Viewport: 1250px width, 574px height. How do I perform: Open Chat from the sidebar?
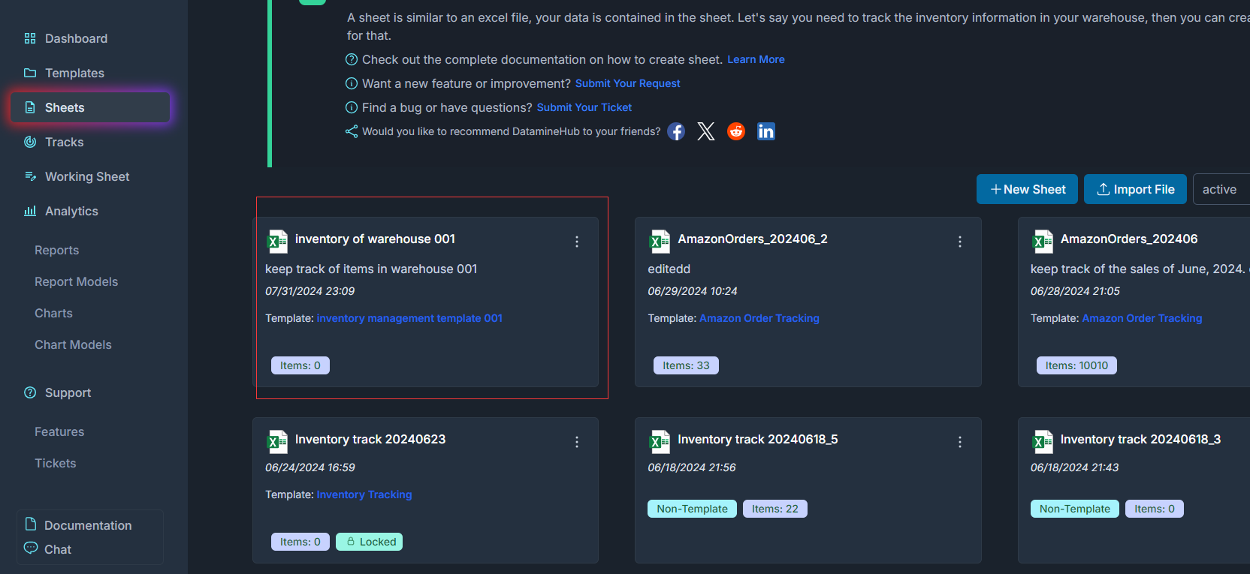(x=58, y=549)
